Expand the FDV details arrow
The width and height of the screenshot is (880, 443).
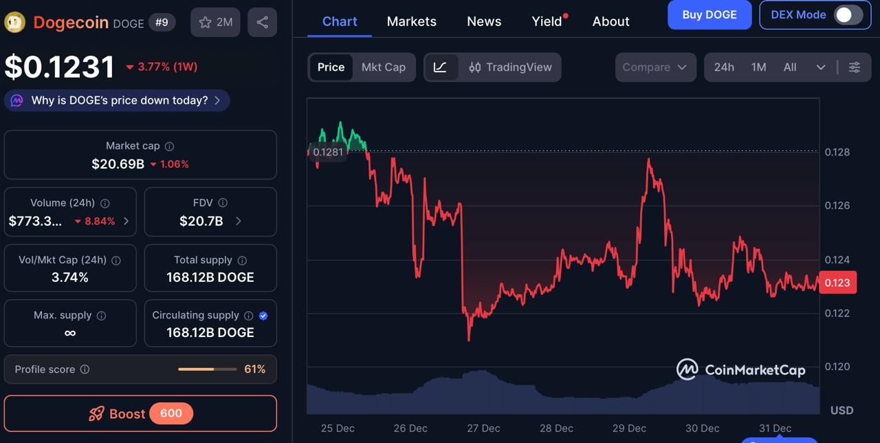coord(239,221)
